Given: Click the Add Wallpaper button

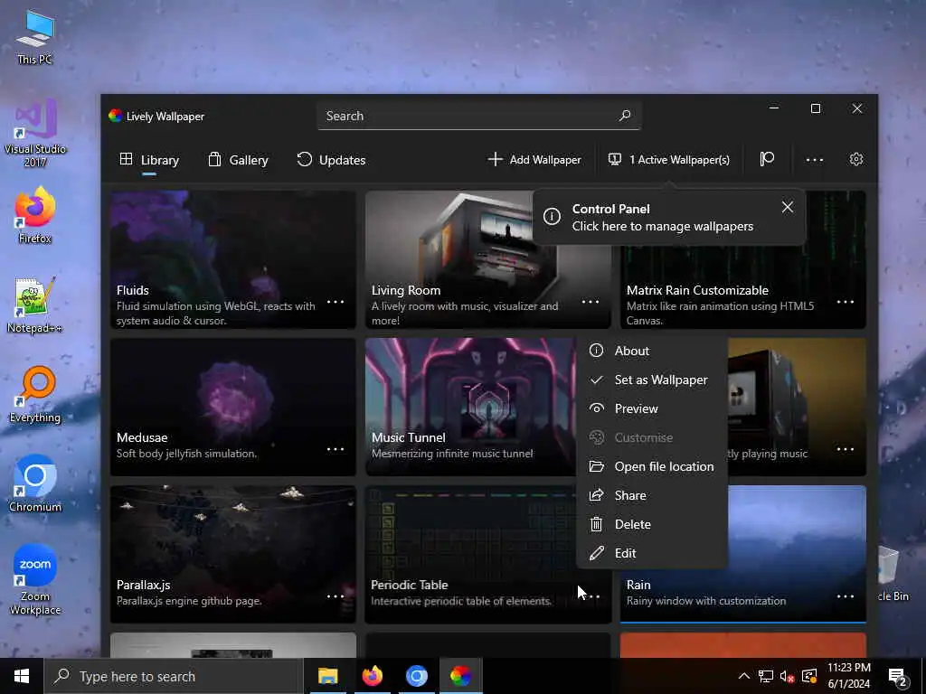Looking at the screenshot, I should coord(534,160).
